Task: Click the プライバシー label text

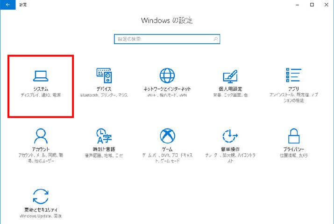Action: 293,149
